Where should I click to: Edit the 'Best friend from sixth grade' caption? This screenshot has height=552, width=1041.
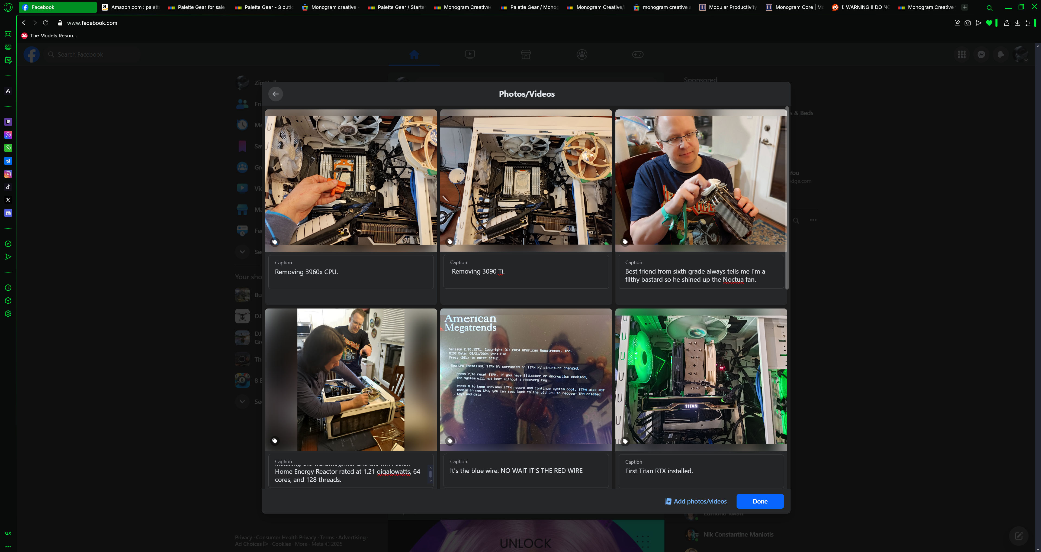click(x=701, y=271)
